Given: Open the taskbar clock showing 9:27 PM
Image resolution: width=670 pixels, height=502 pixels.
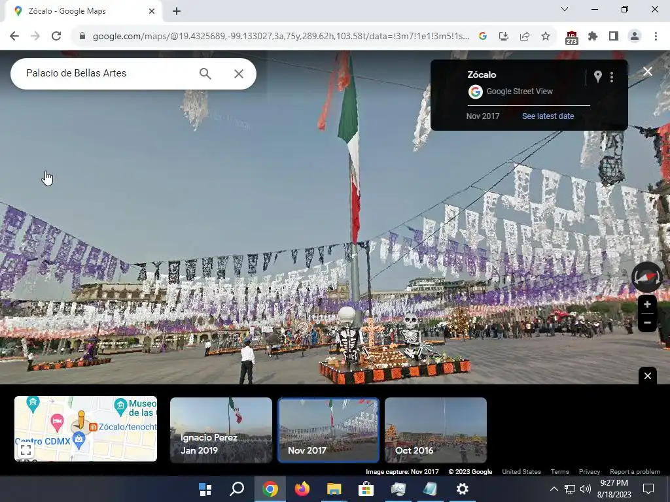Looking at the screenshot, I should tap(614, 489).
